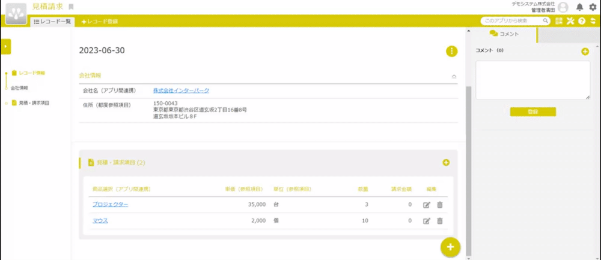This screenshot has height=260, width=601.
Task: Edit the プロジェクター row with pencil icon
Action: pyautogui.click(x=427, y=205)
